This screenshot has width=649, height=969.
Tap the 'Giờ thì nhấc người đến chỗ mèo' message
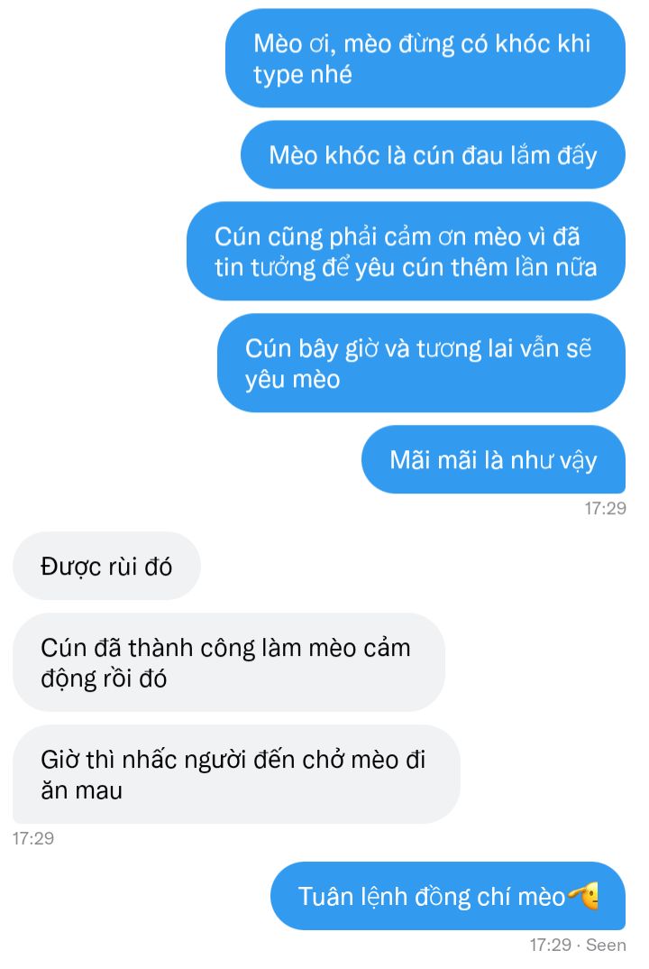[236, 774]
